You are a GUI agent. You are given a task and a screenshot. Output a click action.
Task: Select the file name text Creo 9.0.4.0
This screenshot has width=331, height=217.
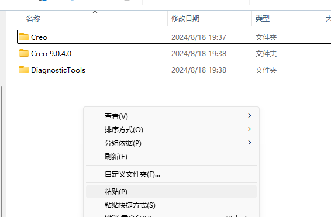[x=51, y=53]
